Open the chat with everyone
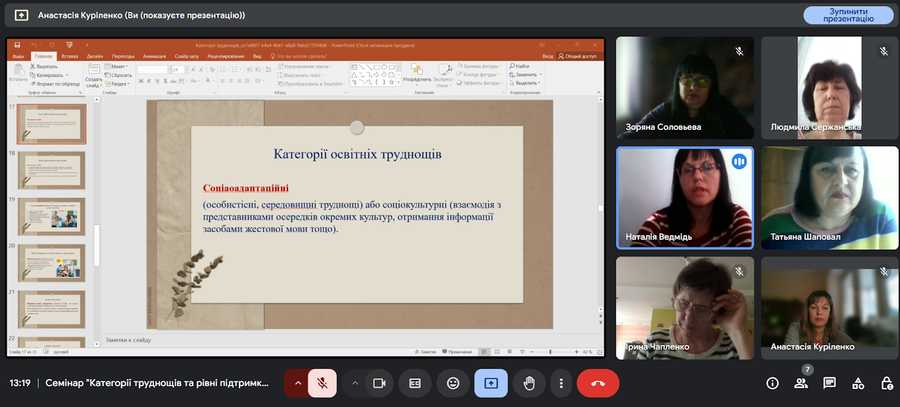 [x=829, y=383]
